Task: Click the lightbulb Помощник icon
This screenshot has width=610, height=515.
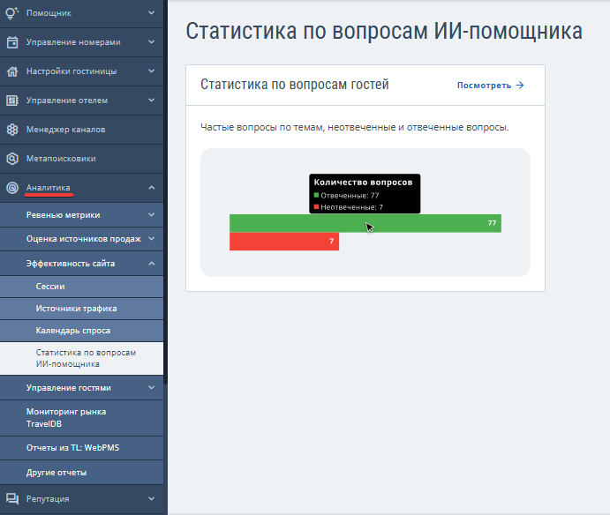Action: [x=12, y=13]
